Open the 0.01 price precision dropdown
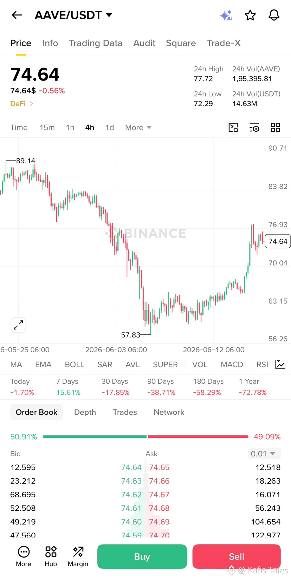This screenshot has height=579, width=291. coord(264,454)
